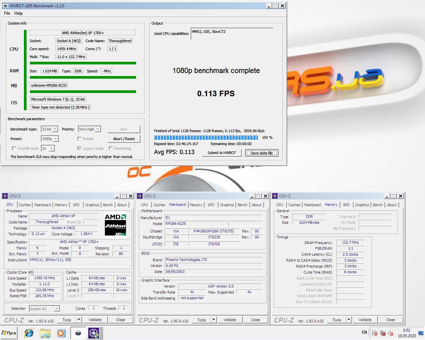
Task: Launch Internet Explorer from the taskbar
Action: [29, 333]
